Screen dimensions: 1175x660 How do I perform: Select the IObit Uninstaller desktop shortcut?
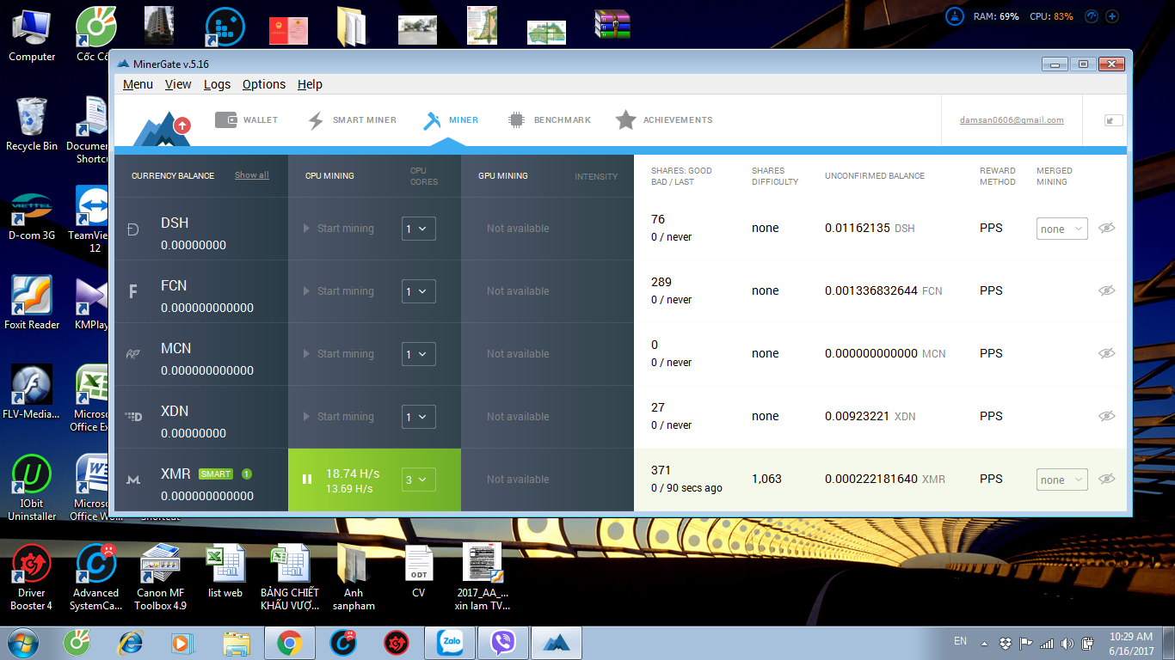(32, 487)
